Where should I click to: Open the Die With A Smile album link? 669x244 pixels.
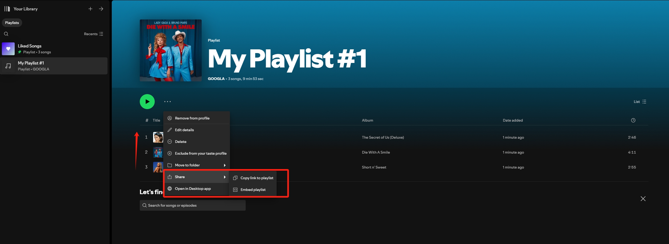(x=376, y=152)
